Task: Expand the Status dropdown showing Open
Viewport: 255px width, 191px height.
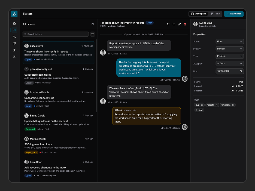Action: coord(230,41)
